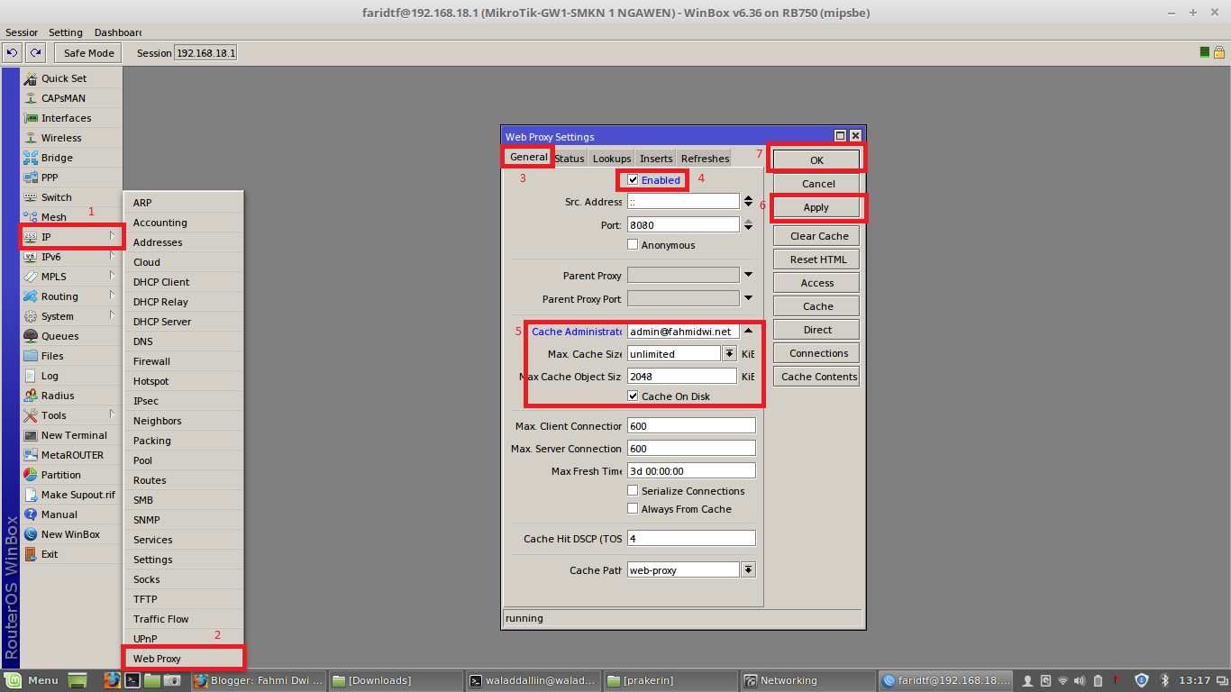Click the Partition sidebar icon
The image size is (1231, 692).
pos(31,475)
